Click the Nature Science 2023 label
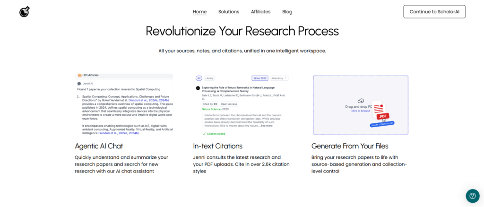Image resolution: width=484 pixels, height=207 pixels. 216,109
